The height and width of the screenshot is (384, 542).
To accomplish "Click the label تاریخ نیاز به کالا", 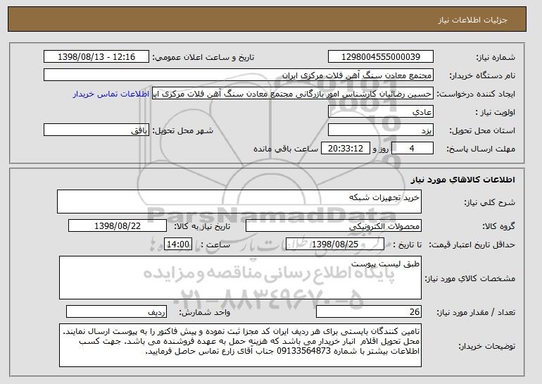I will tap(202, 226).
